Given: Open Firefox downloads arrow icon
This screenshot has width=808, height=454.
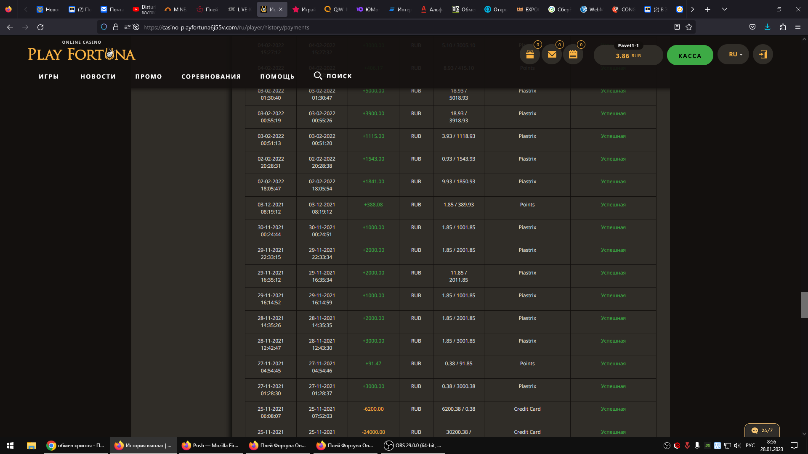Looking at the screenshot, I should point(767,27).
